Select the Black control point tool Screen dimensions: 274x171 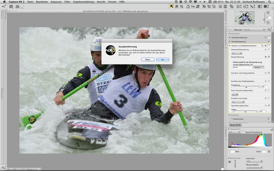tap(204, 6)
